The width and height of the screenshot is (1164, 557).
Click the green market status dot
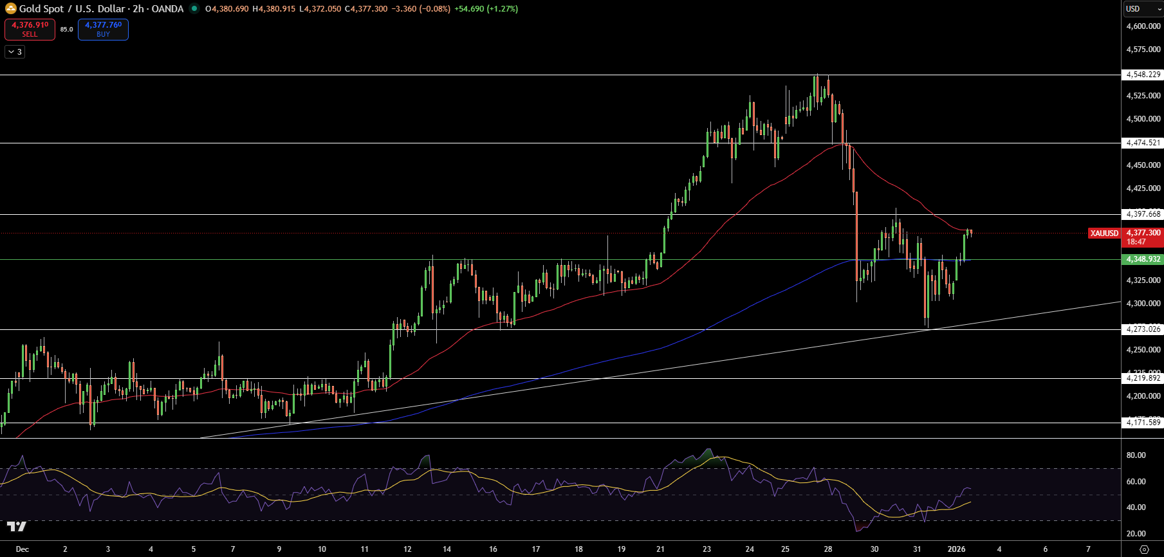click(x=194, y=9)
